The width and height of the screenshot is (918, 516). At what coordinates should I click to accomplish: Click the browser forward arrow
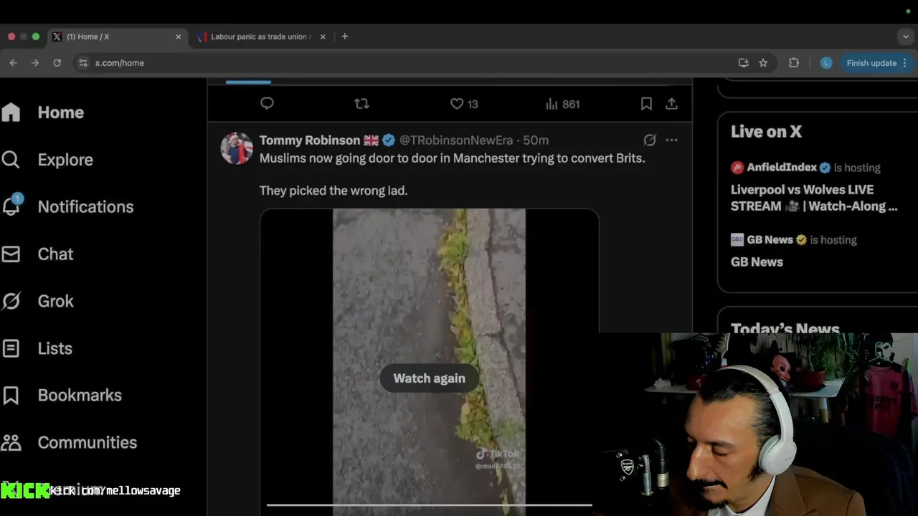pos(35,63)
